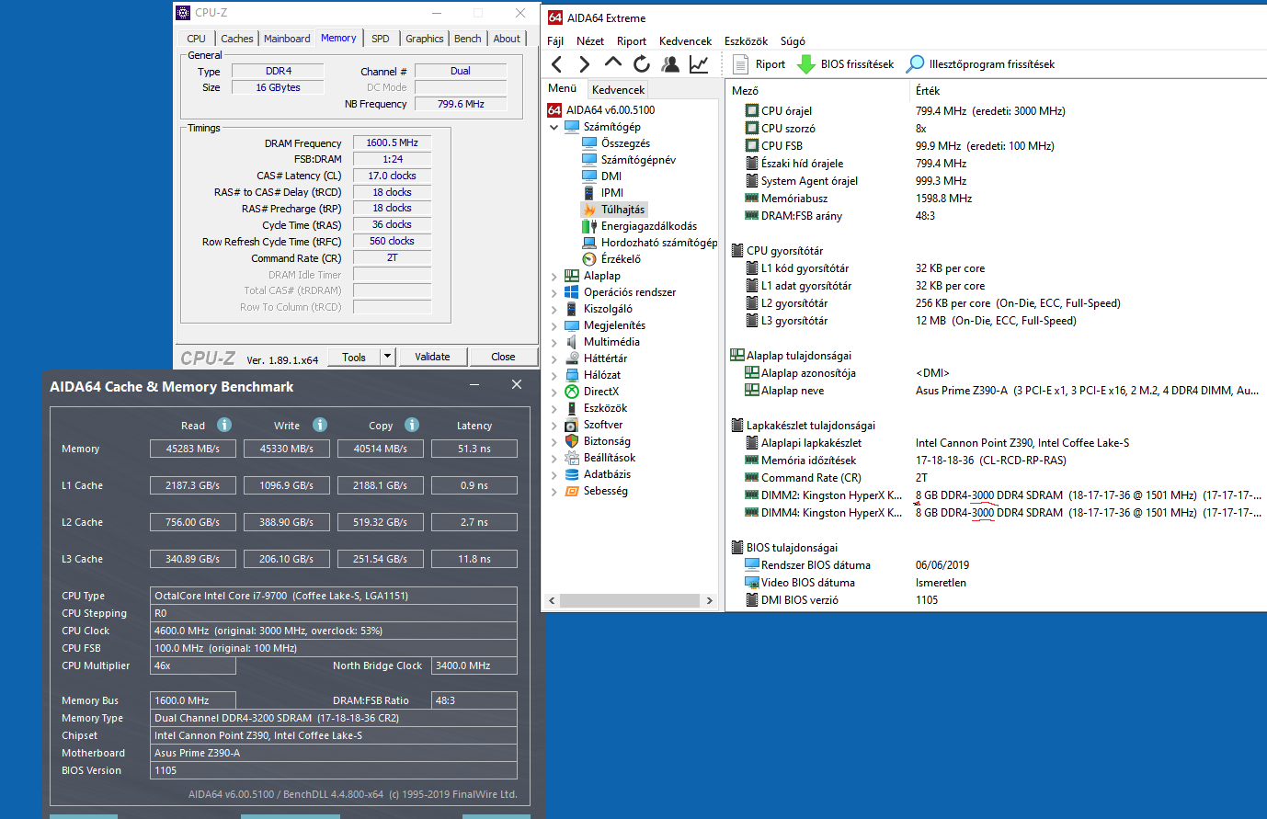Switch to Kedvencek tab in AIDA64 sidebar
Viewport: 1267px width, 819px height.
pos(618,89)
